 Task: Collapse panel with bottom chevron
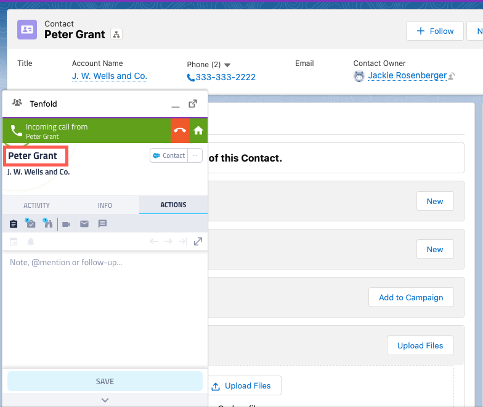(x=105, y=400)
